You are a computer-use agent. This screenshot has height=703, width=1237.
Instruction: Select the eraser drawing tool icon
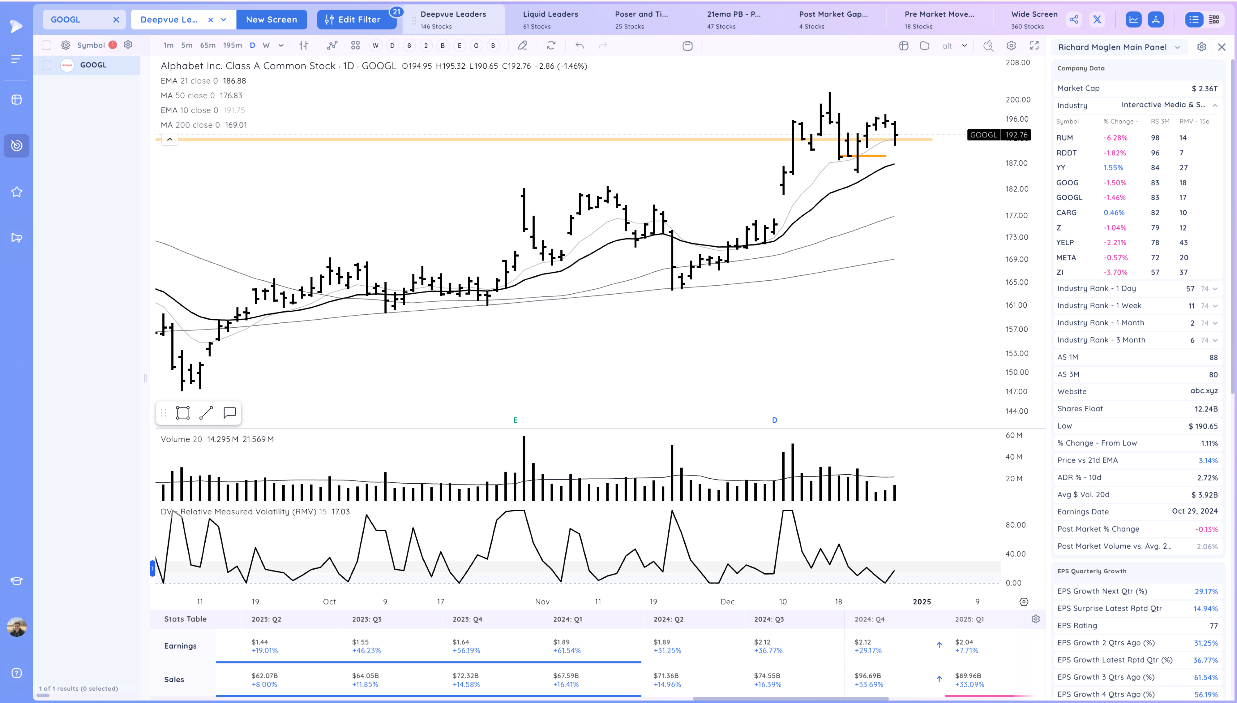point(523,45)
